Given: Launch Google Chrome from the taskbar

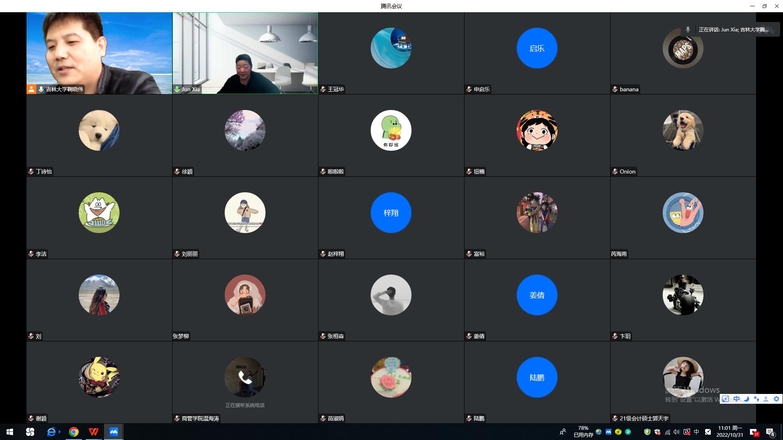Looking at the screenshot, I should (74, 432).
